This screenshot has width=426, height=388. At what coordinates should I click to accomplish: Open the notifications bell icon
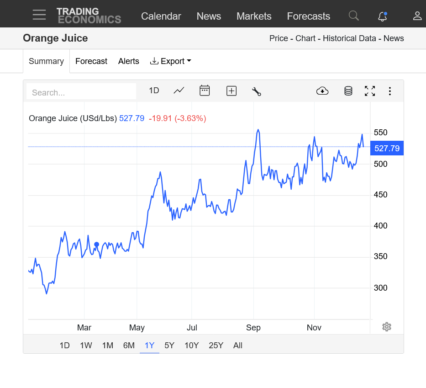[x=383, y=16]
